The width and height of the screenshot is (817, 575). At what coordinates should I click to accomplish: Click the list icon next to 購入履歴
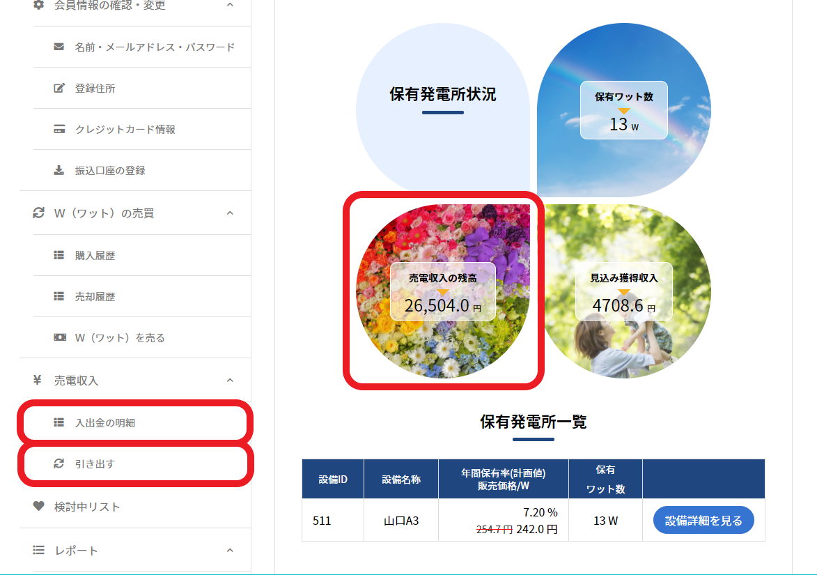click(59, 256)
